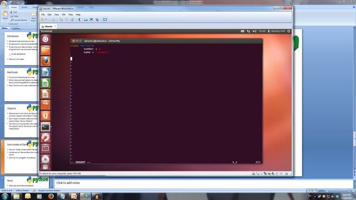Select the Objects slide thumbnail
The width and height of the screenshot is (356, 200).
pos(21,121)
